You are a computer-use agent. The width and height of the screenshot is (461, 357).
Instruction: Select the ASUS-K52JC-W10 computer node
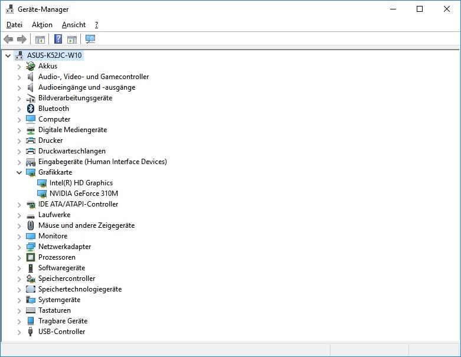[x=54, y=55]
